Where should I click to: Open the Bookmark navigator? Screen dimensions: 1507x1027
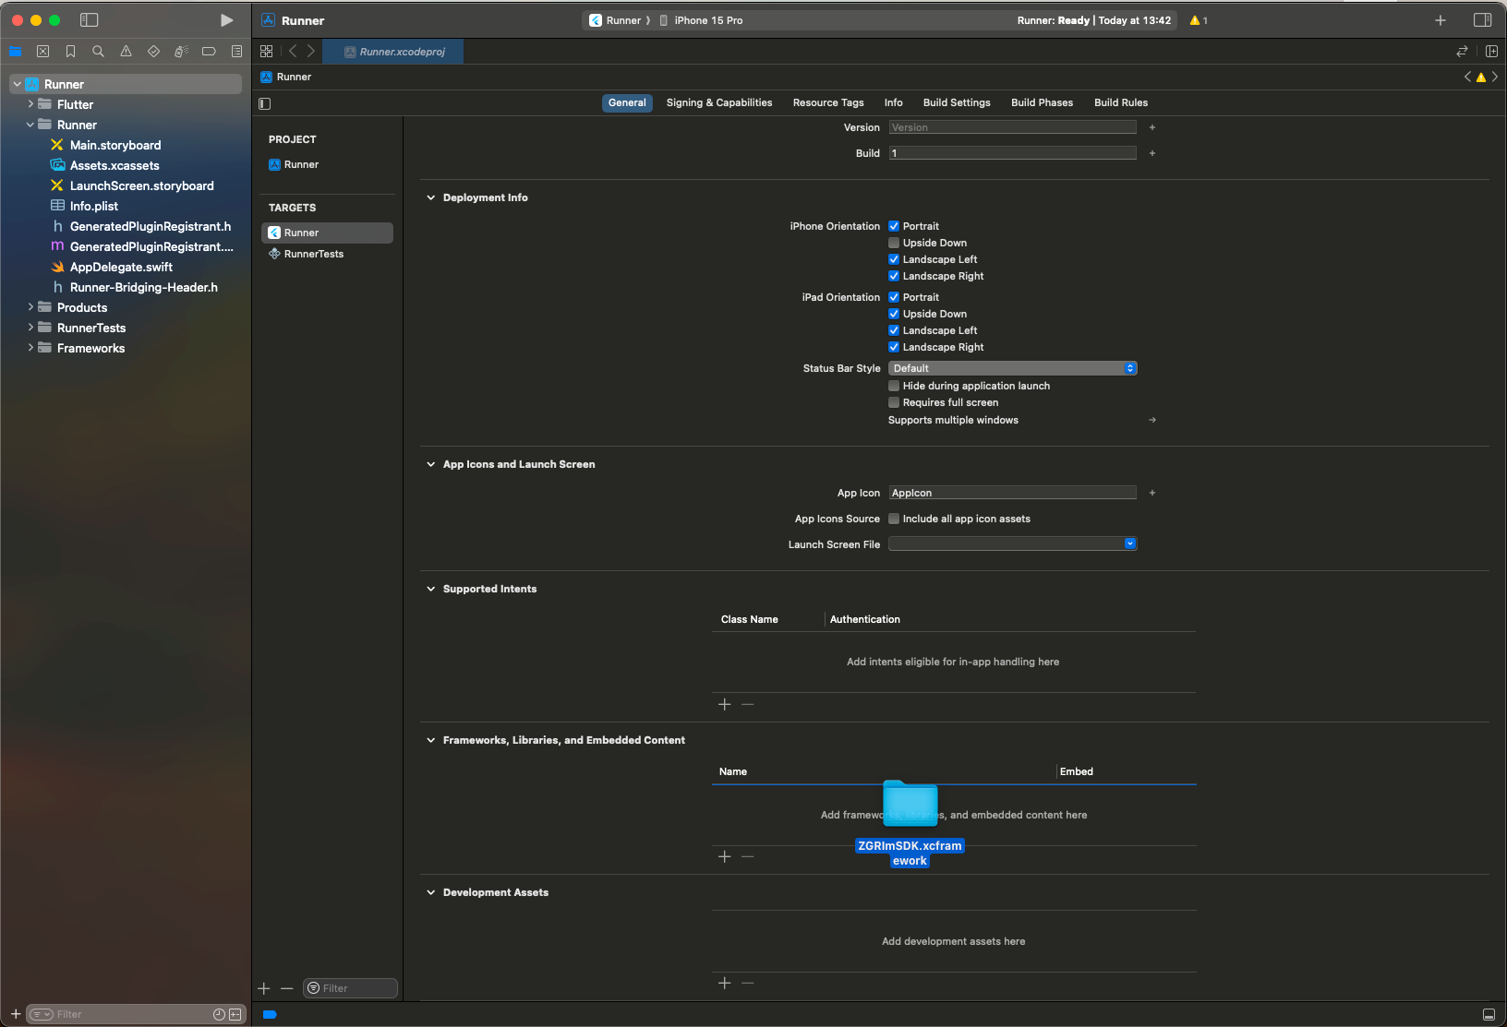coord(70,52)
